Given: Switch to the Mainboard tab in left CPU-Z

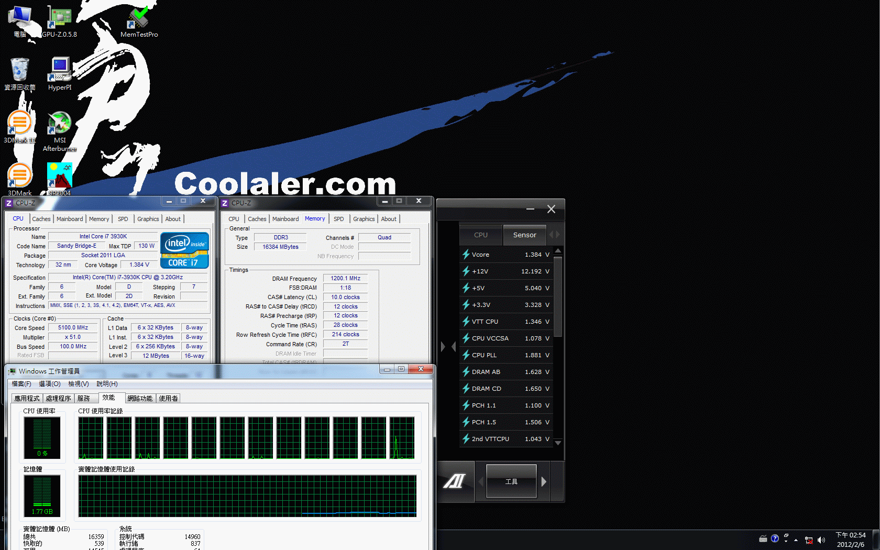Looking at the screenshot, I should point(70,219).
